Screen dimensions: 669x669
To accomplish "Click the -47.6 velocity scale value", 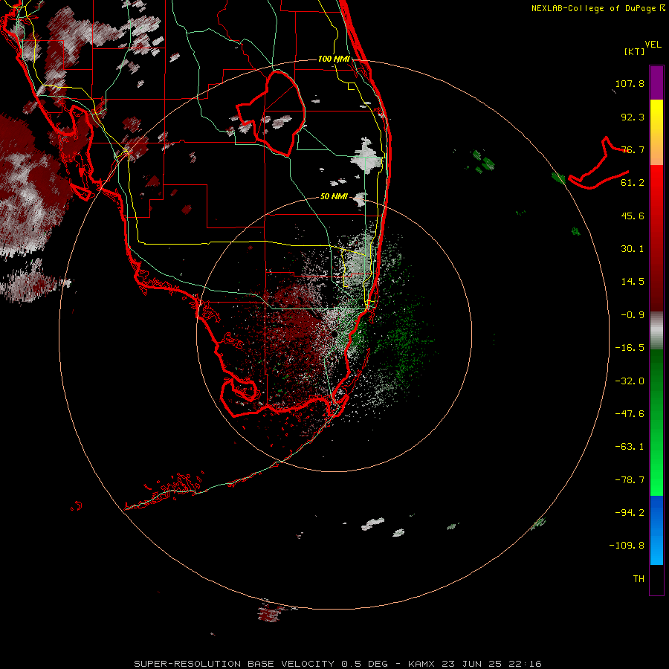I will tap(630, 414).
